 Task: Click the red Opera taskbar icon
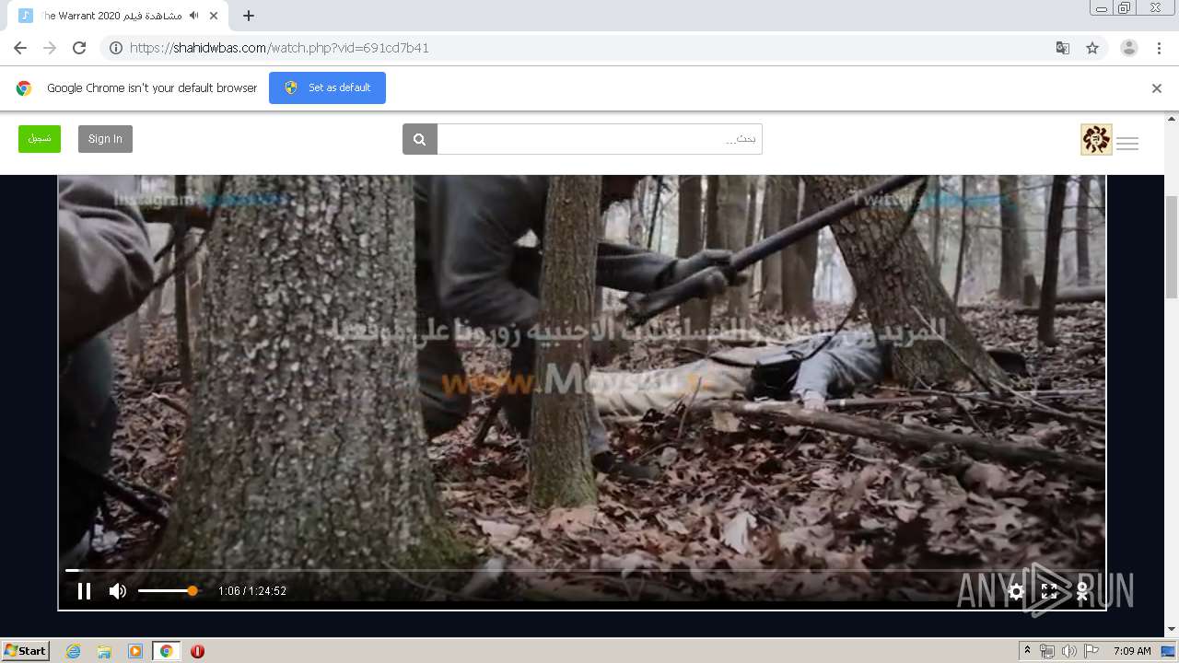pos(197,651)
